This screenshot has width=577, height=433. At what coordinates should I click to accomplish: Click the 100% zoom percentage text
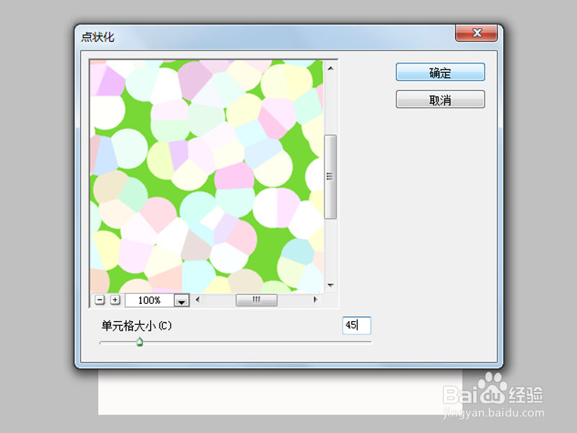149,300
